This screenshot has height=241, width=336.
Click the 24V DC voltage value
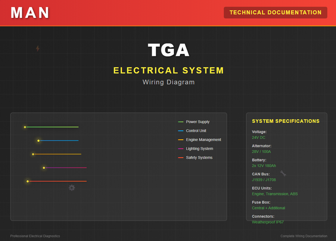(x=259, y=137)
